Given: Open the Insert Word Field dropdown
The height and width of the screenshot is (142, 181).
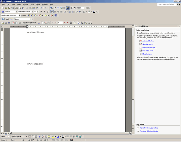Looking at the screenshot, I should pos(29,23).
